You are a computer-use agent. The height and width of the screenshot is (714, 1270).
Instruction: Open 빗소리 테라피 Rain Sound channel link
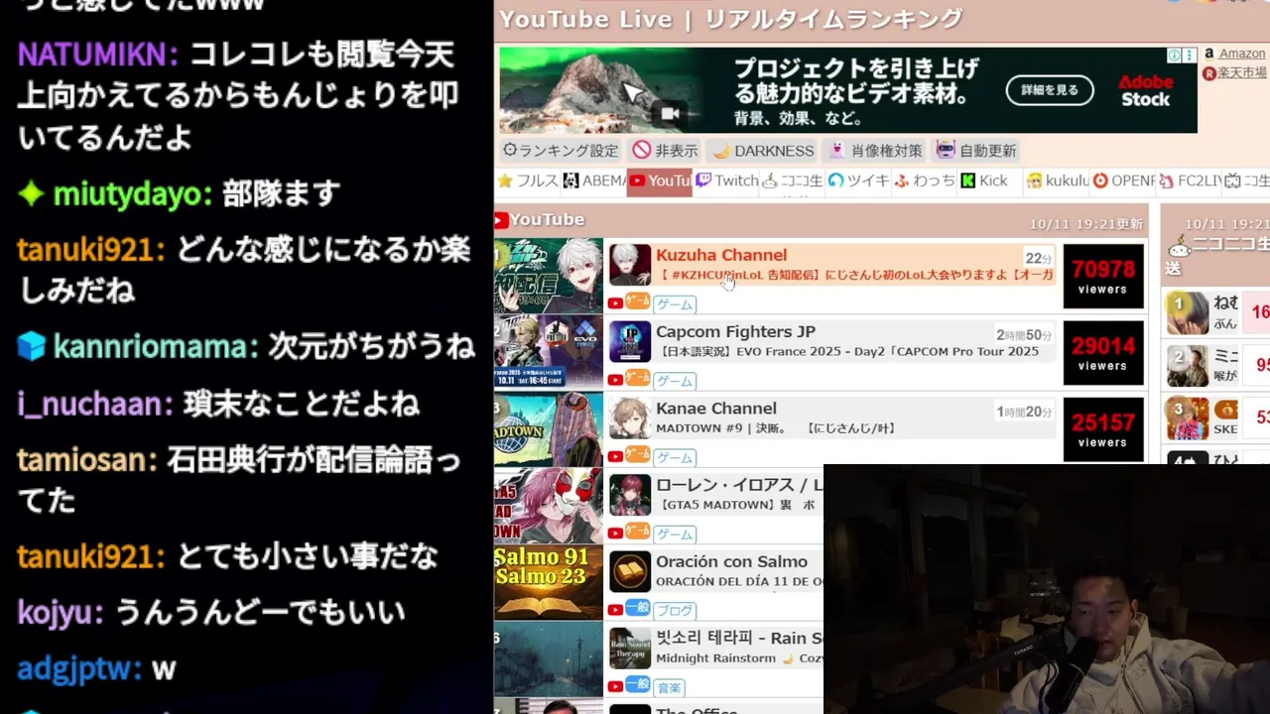point(739,639)
